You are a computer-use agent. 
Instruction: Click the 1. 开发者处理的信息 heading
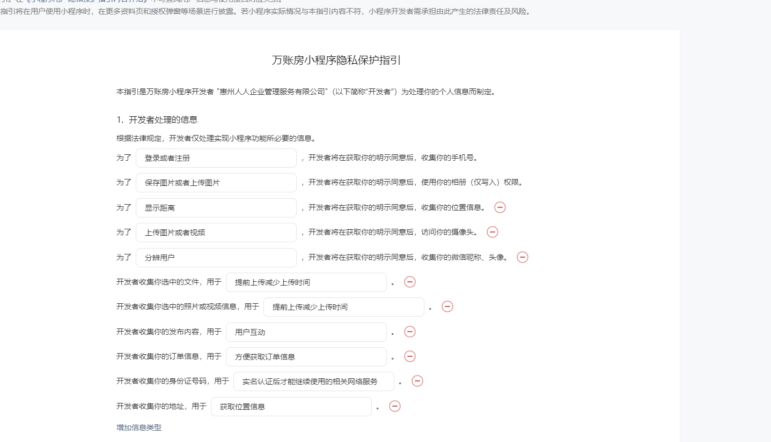coord(157,119)
